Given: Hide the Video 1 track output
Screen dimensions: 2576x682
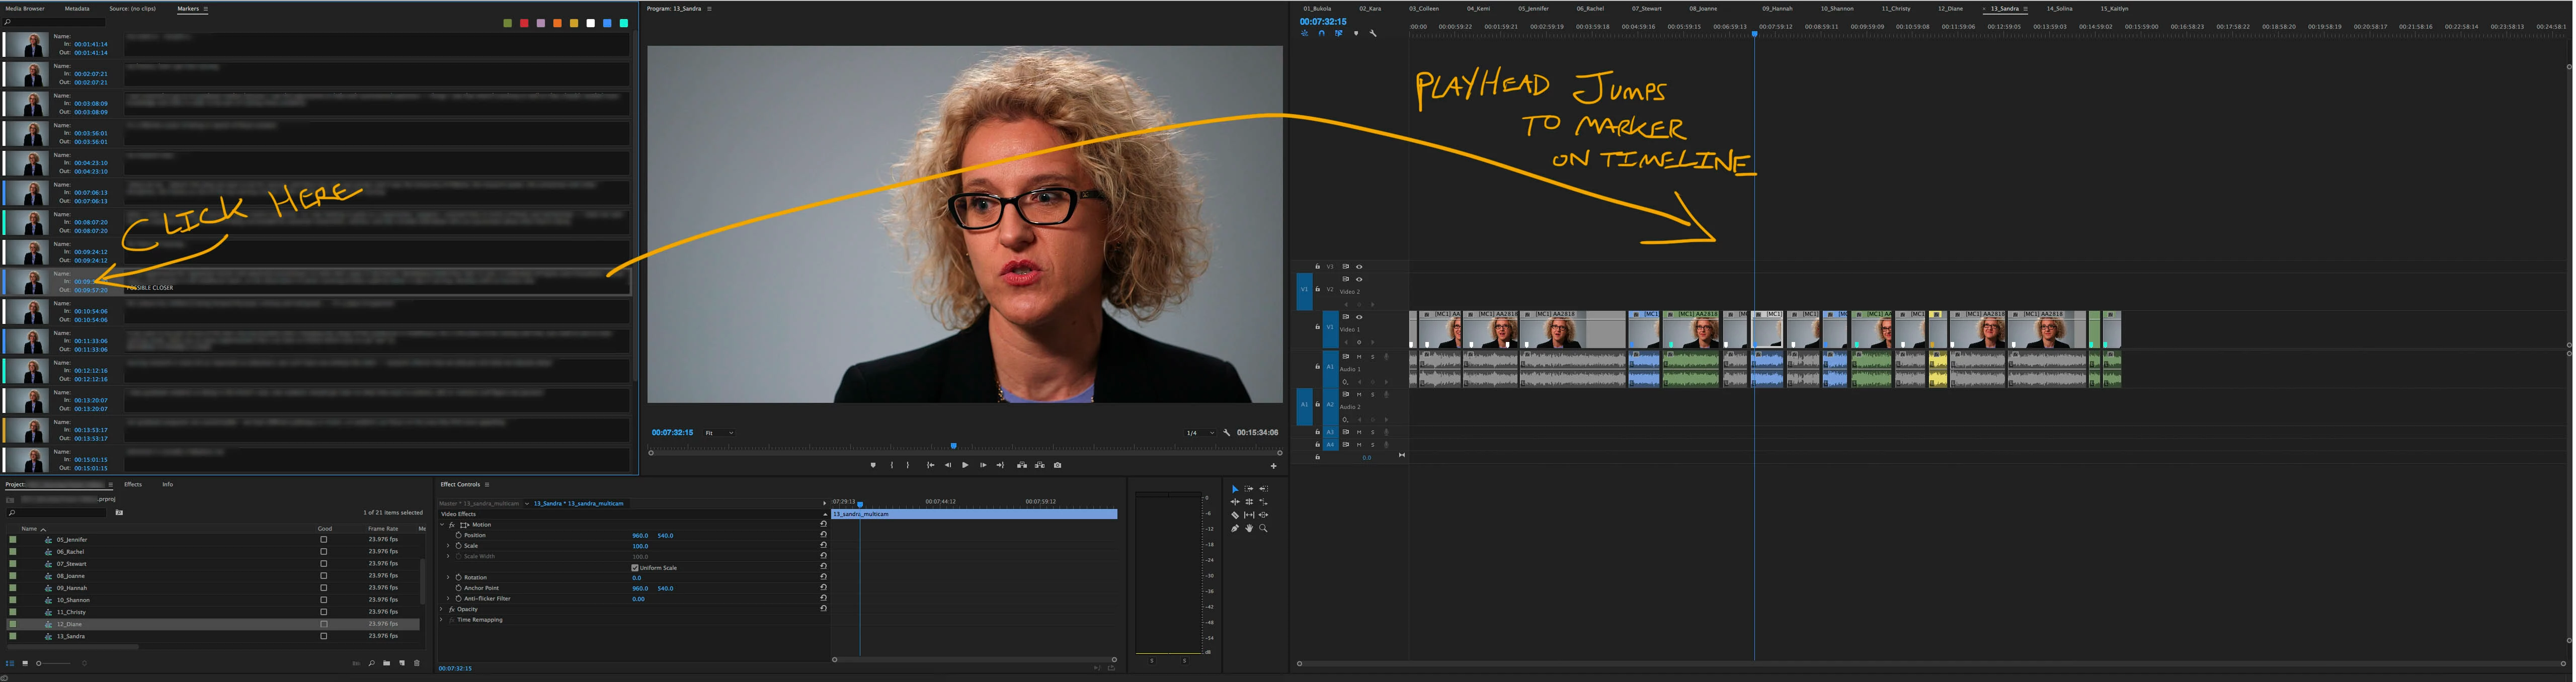Looking at the screenshot, I should [x=1359, y=317].
